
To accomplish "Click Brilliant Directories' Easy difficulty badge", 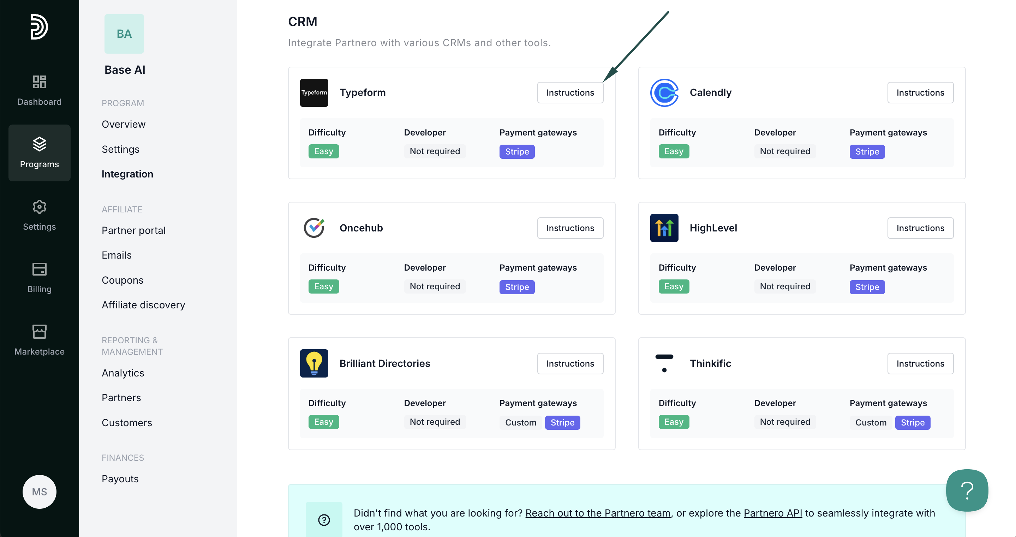I will (x=323, y=422).
